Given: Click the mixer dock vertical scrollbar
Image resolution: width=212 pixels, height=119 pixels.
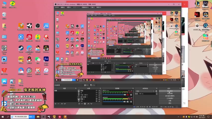Looking at the screenshot, I should click(133, 97).
